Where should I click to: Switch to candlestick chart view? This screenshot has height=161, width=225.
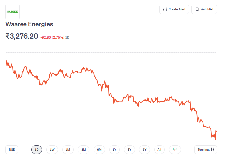pyautogui.click(x=175, y=150)
